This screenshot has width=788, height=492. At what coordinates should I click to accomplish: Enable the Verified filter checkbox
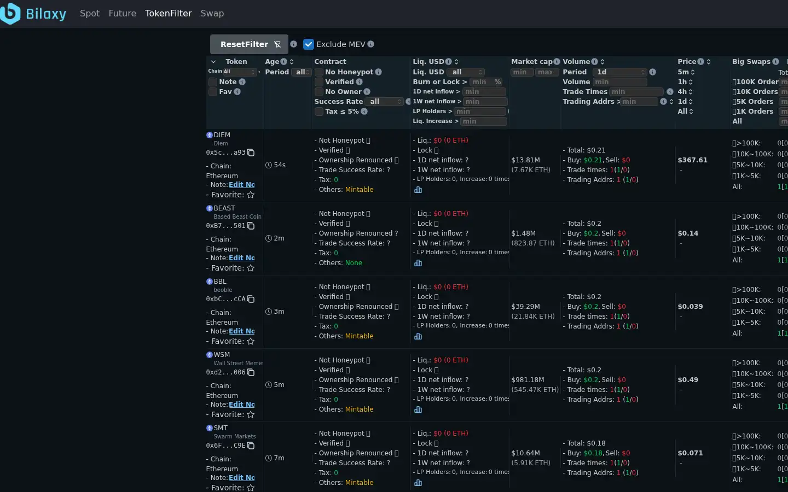319,82
